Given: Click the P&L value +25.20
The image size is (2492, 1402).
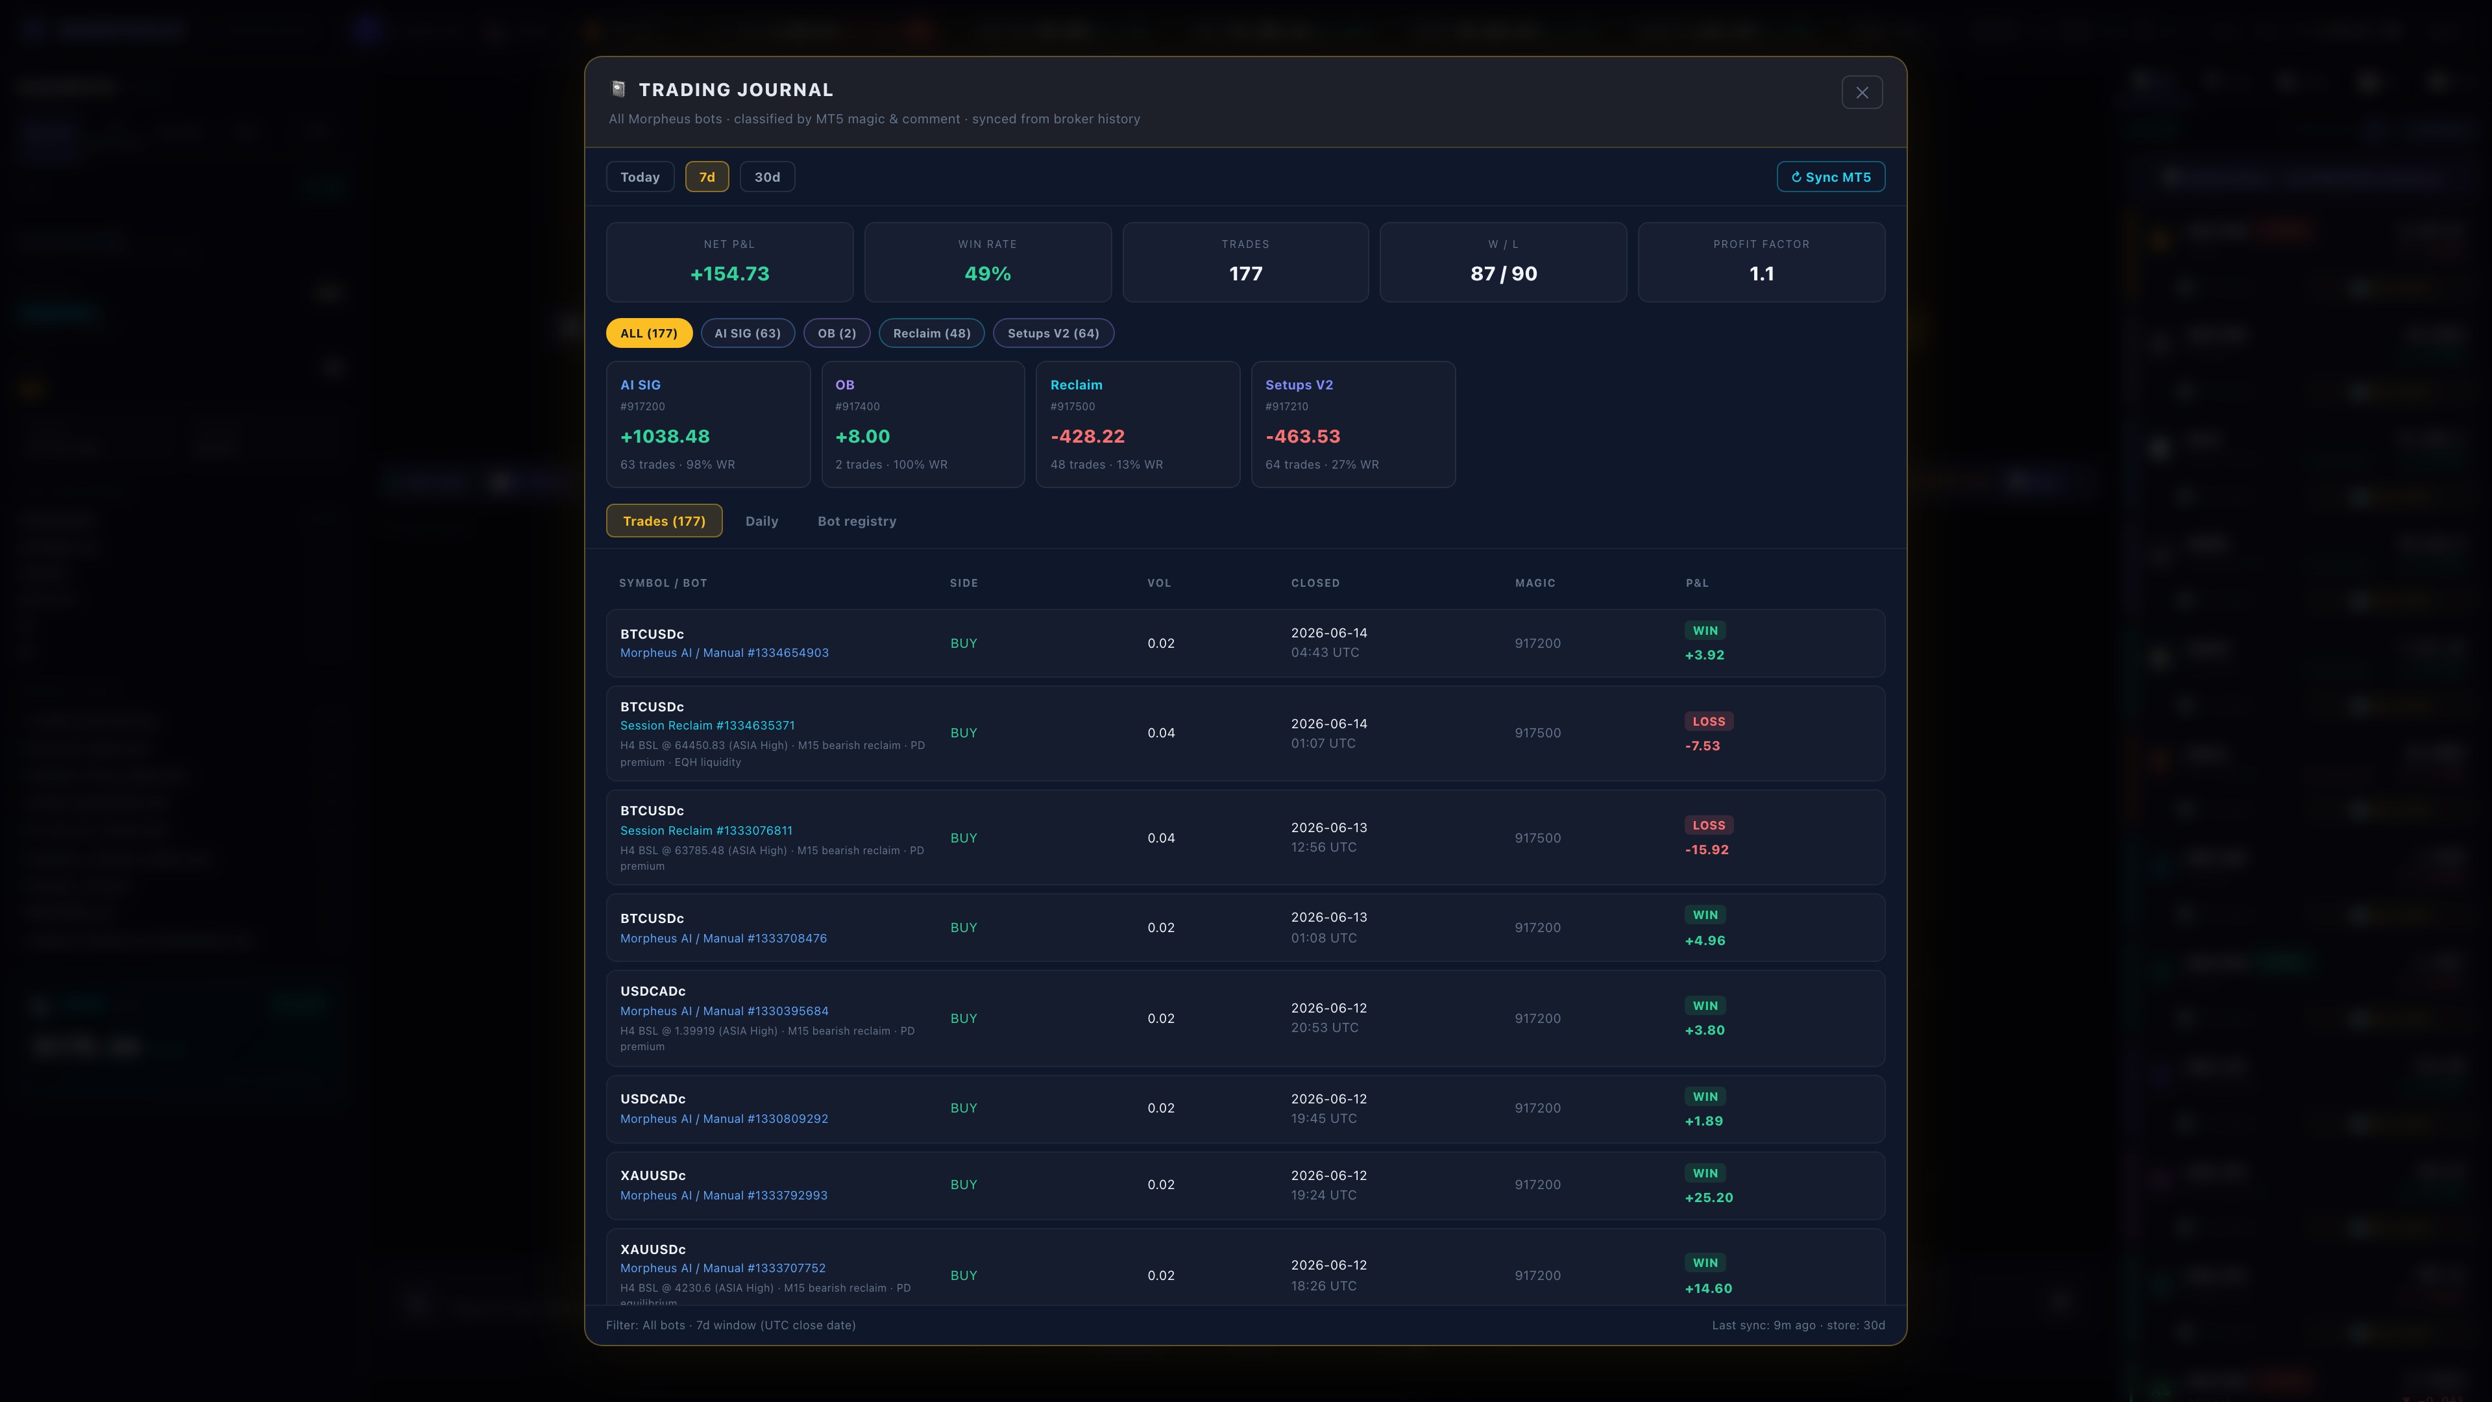Looking at the screenshot, I should point(1709,1198).
